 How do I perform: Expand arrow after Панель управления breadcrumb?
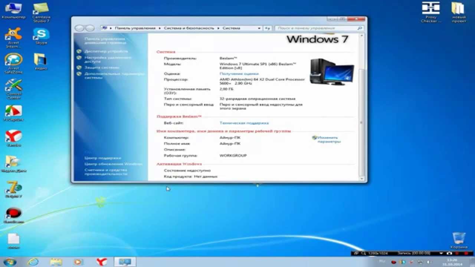[x=160, y=28]
